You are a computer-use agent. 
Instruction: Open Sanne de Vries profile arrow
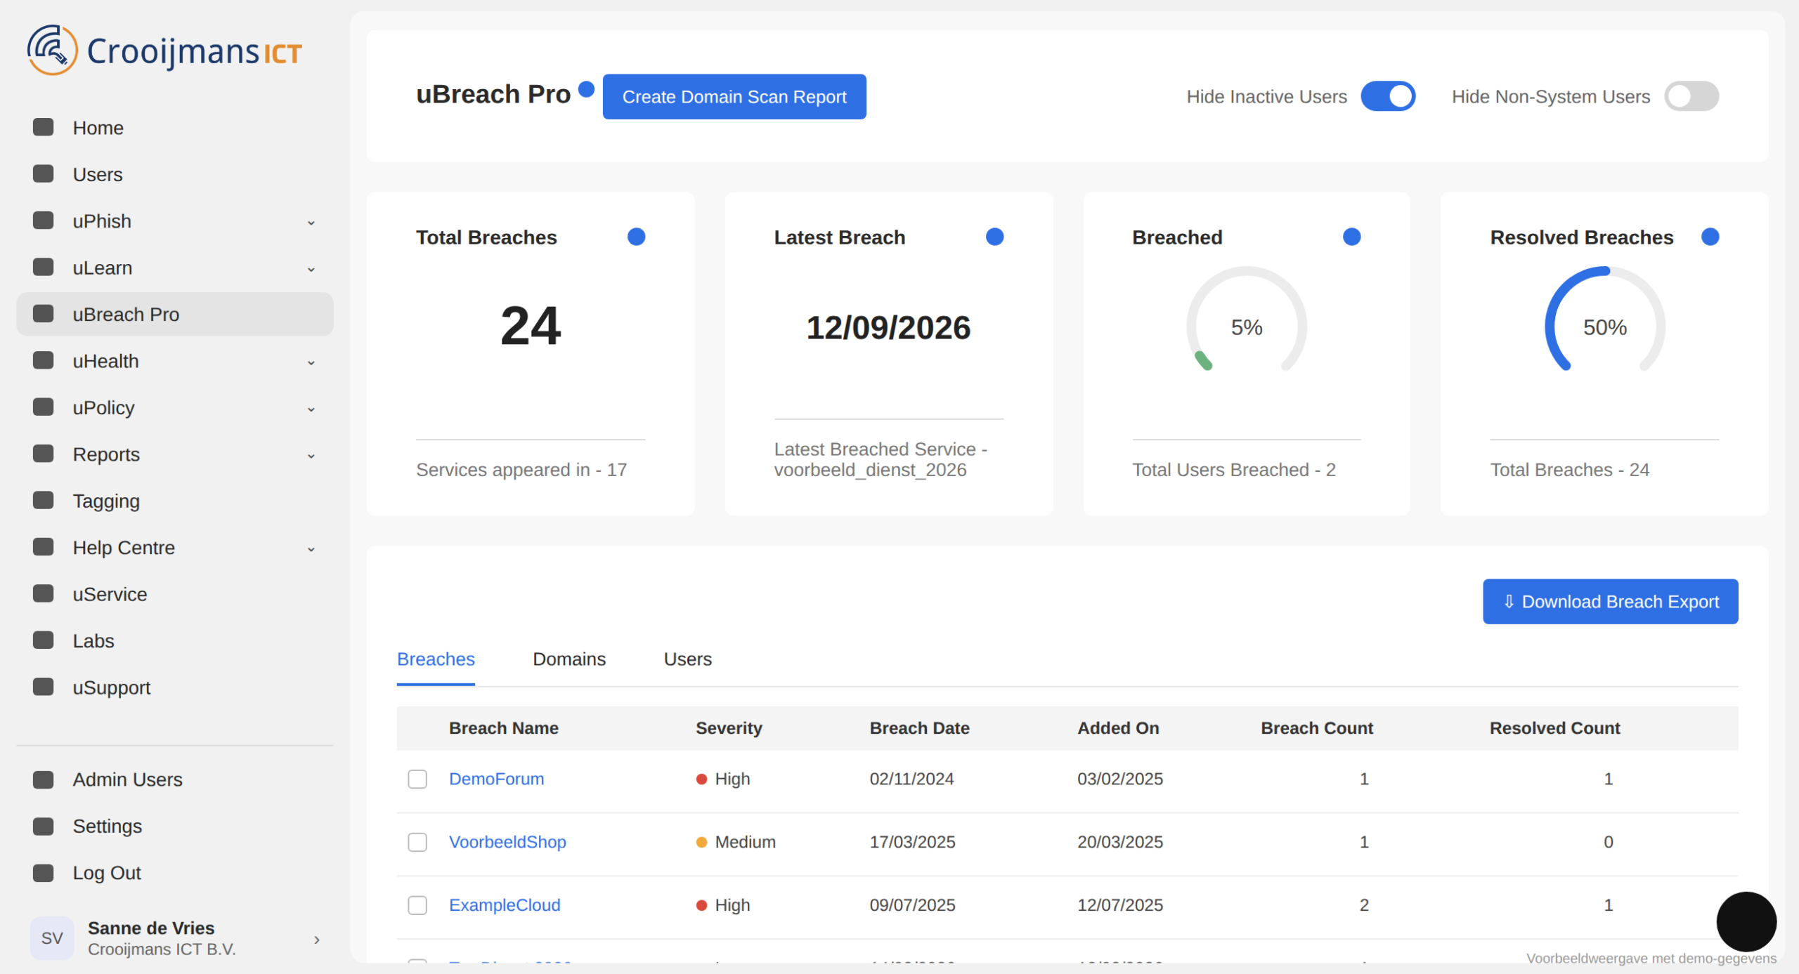tap(317, 939)
